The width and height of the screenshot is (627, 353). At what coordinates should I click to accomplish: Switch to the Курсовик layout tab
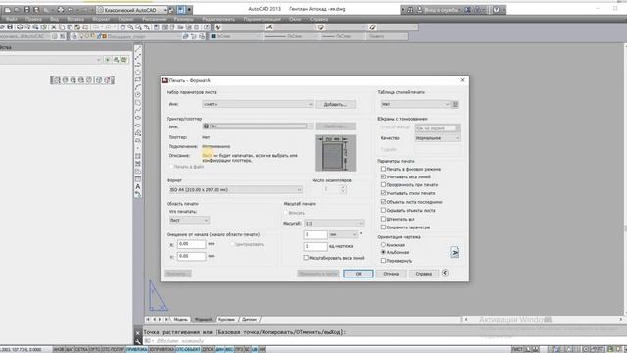coord(226,320)
